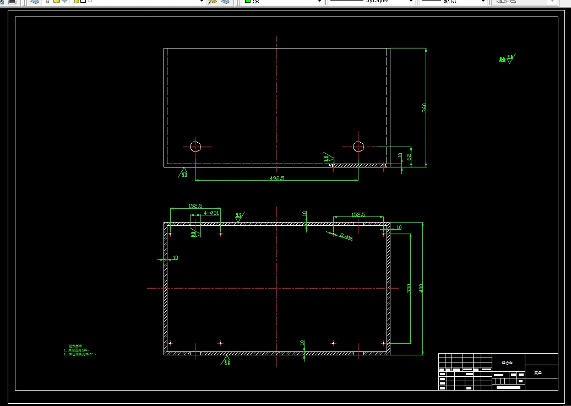Pick the left 152.5 dimension in plan view
This screenshot has height=406, width=571.
[195, 206]
